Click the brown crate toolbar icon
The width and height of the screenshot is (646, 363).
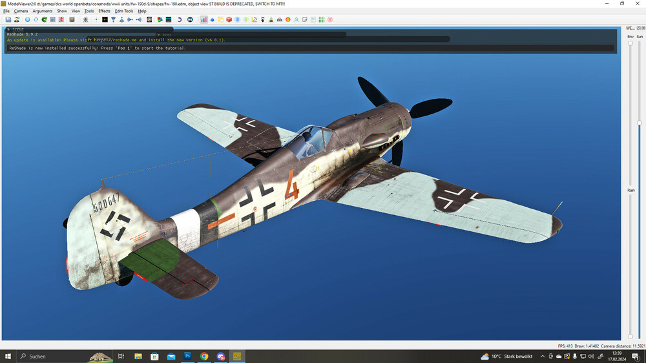pyautogui.click(x=72, y=19)
